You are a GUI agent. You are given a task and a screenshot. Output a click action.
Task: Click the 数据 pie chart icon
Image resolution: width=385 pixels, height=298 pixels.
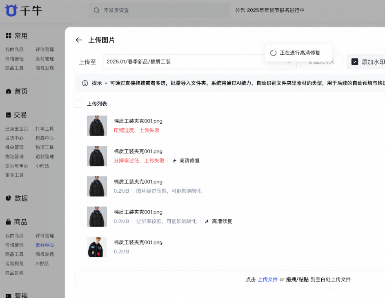(9, 198)
